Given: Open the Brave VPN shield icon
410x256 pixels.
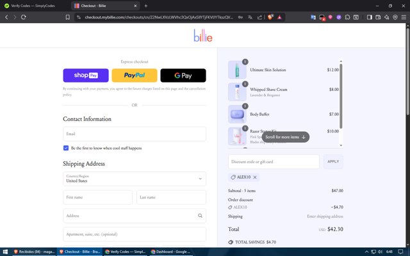Looking at the screenshot, I should tap(395, 17).
